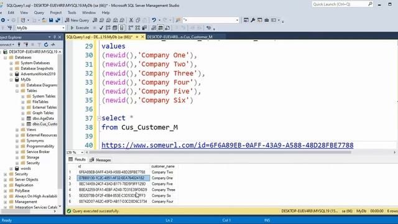
Task: Select the Service Broker folder
Action: click(38, 152)
